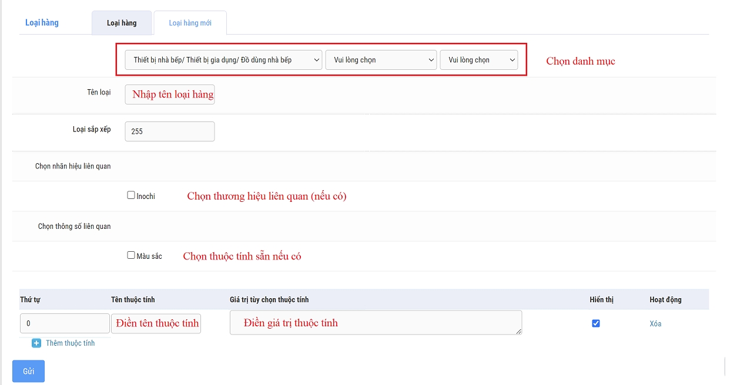Tick the checkbox next to Inochi
The image size is (737, 385).
point(131,195)
